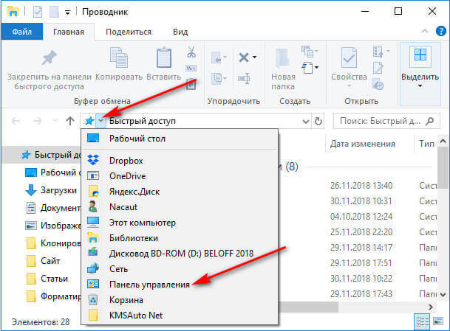Click the up arrow navigation button
Image resolution: width=450 pixels, height=331 pixels.
(x=70, y=121)
